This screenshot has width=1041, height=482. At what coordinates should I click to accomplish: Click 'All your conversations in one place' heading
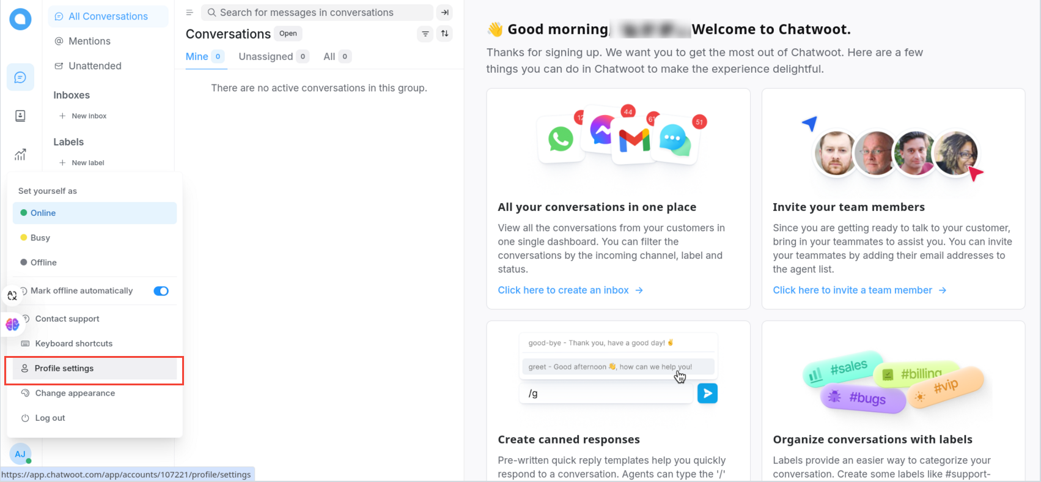pos(597,207)
